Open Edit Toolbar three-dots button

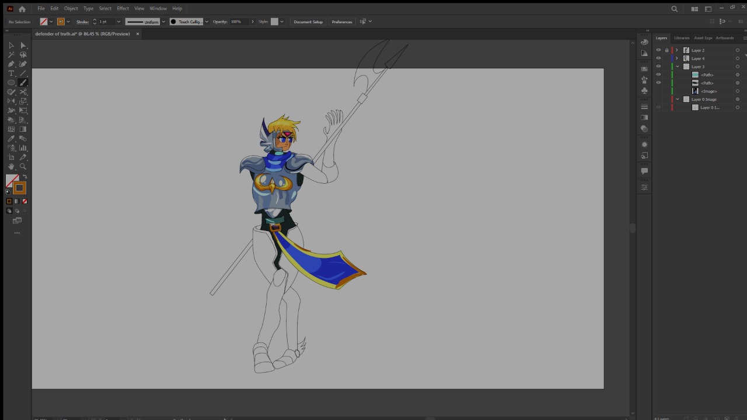tap(17, 233)
